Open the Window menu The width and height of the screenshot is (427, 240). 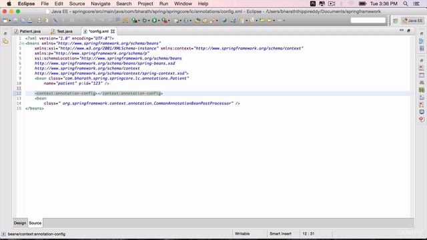pyautogui.click(x=183, y=3)
